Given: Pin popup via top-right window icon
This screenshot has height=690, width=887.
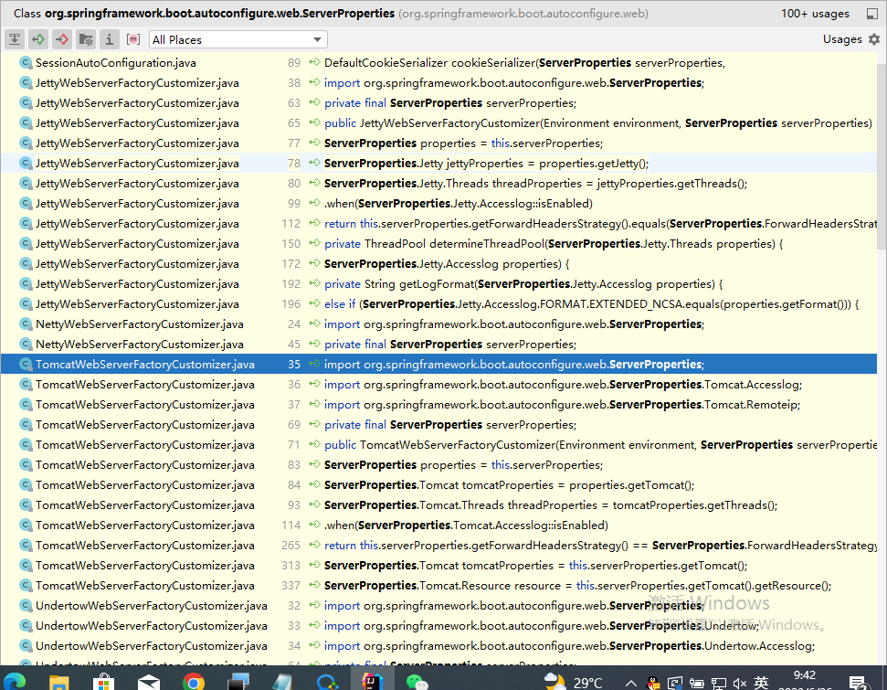Looking at the screenshot, I should click(x=872, y=14).
